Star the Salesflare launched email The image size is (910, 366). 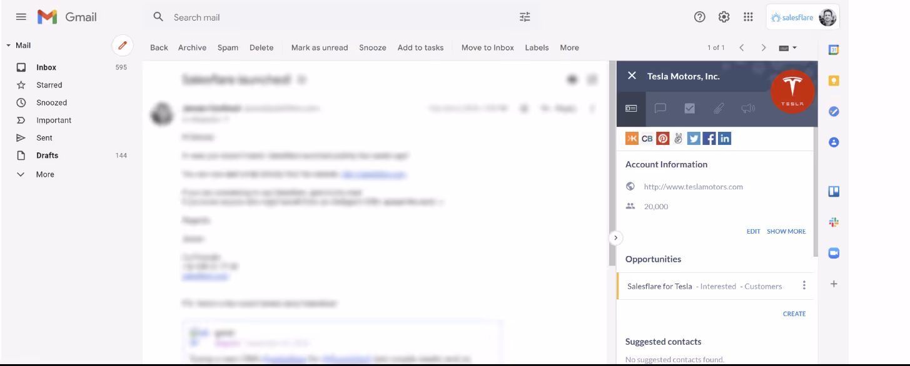(x=524, y=107)
